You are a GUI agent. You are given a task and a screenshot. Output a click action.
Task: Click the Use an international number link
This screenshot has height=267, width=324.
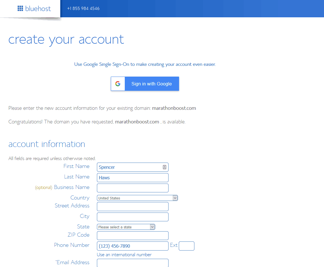click(124, 255)
